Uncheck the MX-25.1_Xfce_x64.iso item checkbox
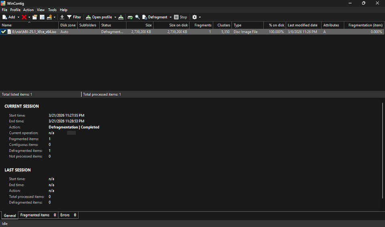The width and height of the screenshot is (385, 227). [x=4, y=32]
